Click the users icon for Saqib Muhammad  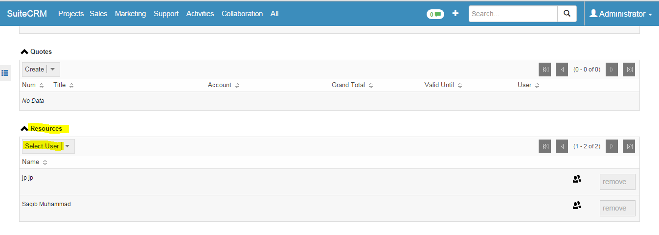click(x=577, y=206)
